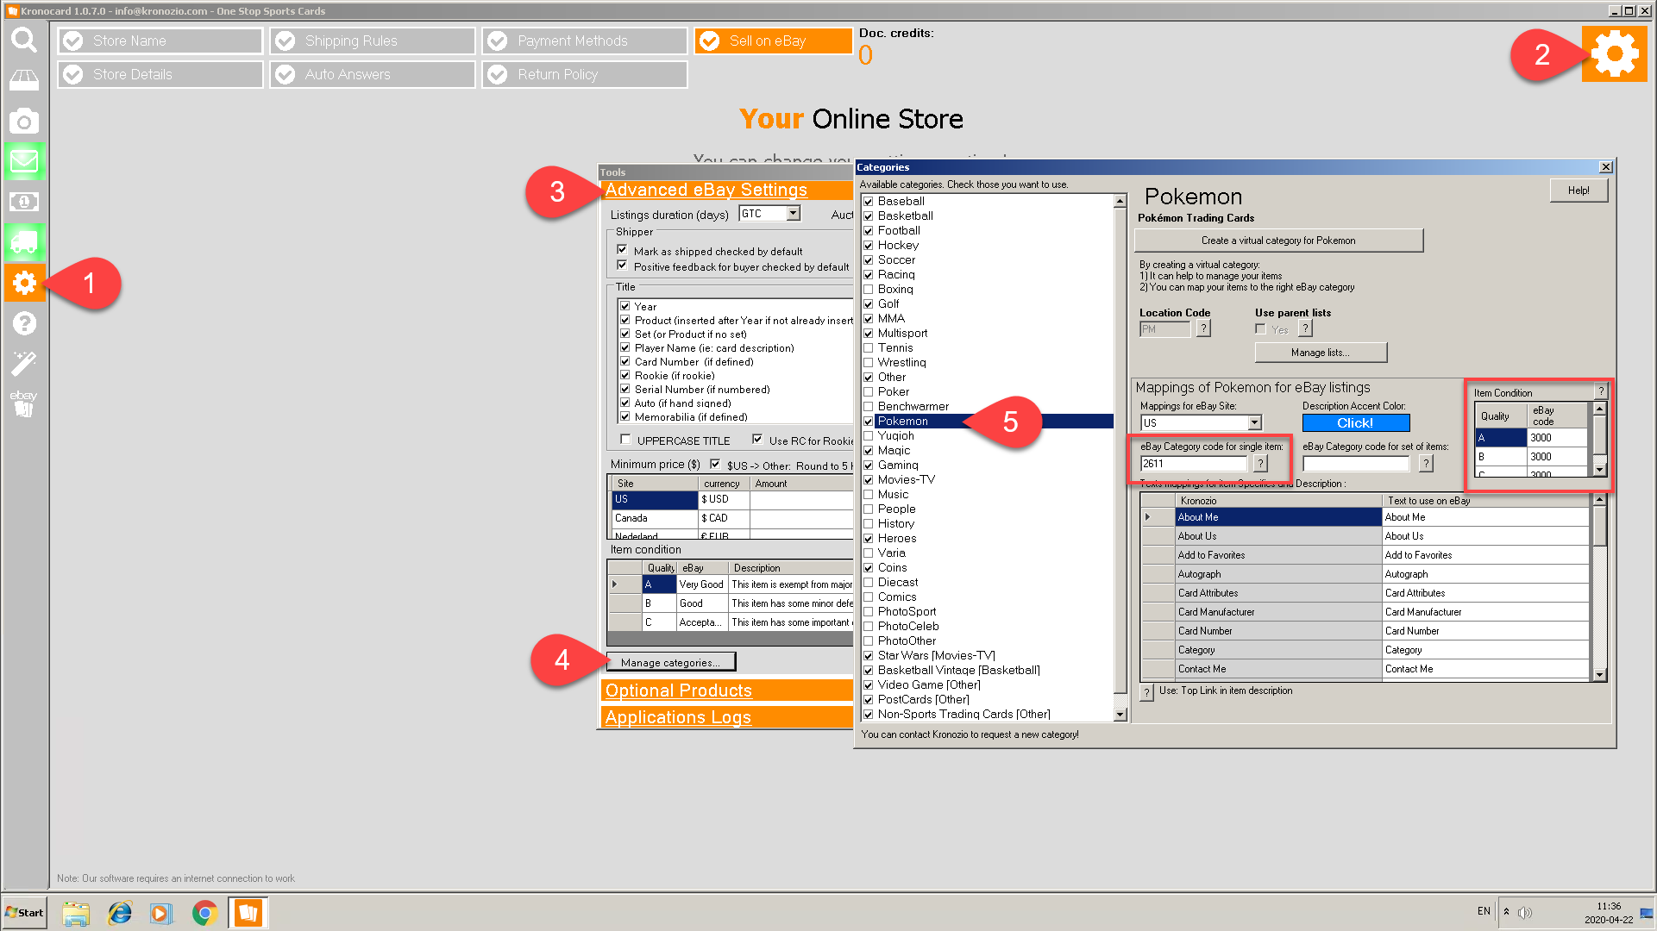This screenshot has height=931, width=1657.
Task: Open media player from taskbar
Action: pyautogui.click(x=161, y=913)
